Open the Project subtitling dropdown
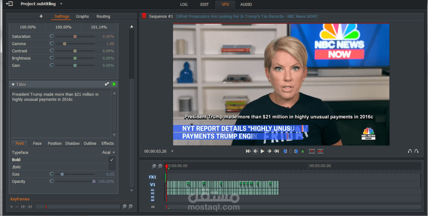This screenshot has height=216, width=428. [61, 4]
